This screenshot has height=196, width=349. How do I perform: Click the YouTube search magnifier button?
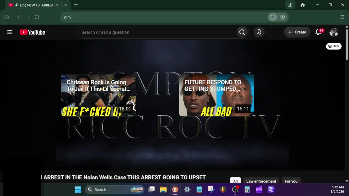pyautogui.click(x=242, y=32)
